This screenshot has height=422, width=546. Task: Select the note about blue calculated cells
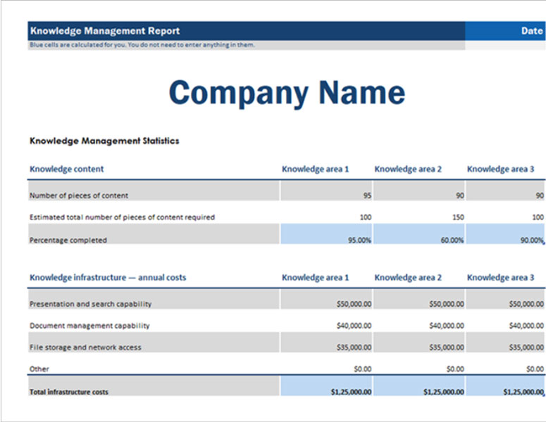142,45
